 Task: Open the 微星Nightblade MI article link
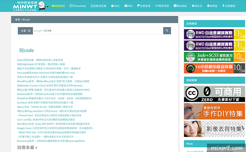click(41, 64)
